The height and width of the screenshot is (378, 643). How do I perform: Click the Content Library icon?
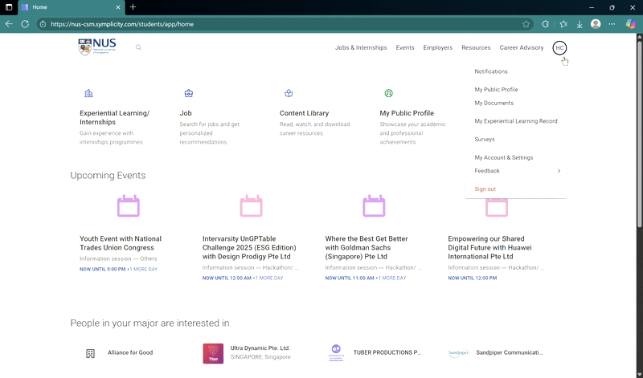pyautogui.click(x=289, y=94)
